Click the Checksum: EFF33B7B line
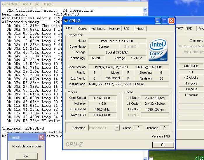The width and height of the screenshot is (204, 160). pos(23,128)
